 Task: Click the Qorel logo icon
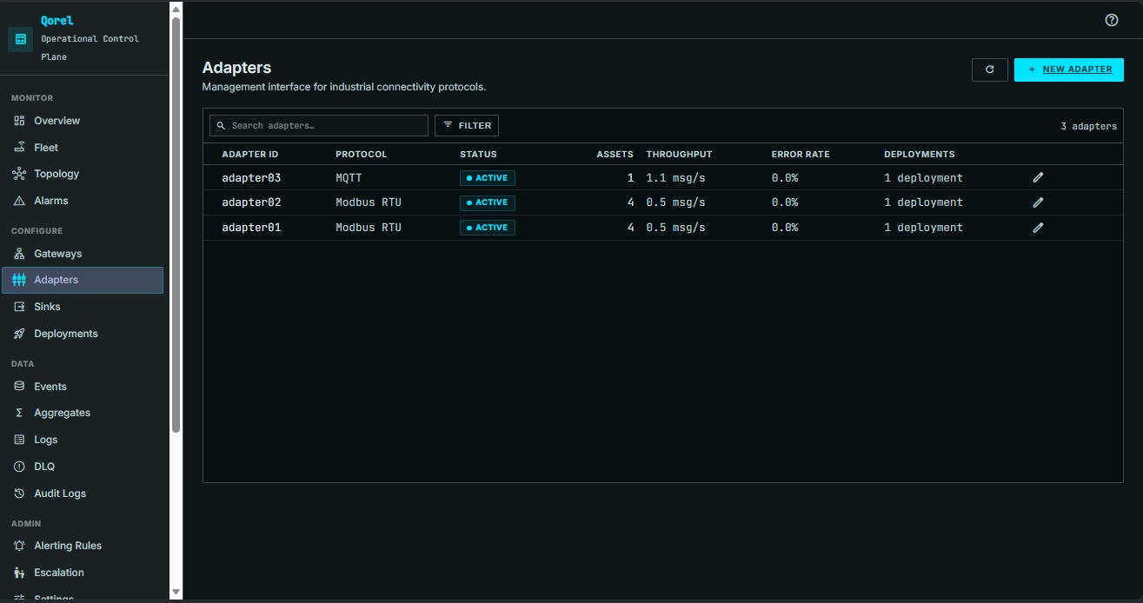click(21, 39)
